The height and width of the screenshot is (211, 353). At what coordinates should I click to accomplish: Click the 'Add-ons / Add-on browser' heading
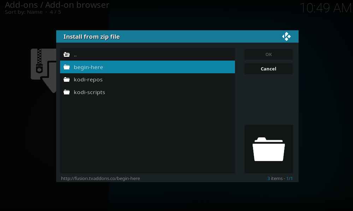click(57, 5)
